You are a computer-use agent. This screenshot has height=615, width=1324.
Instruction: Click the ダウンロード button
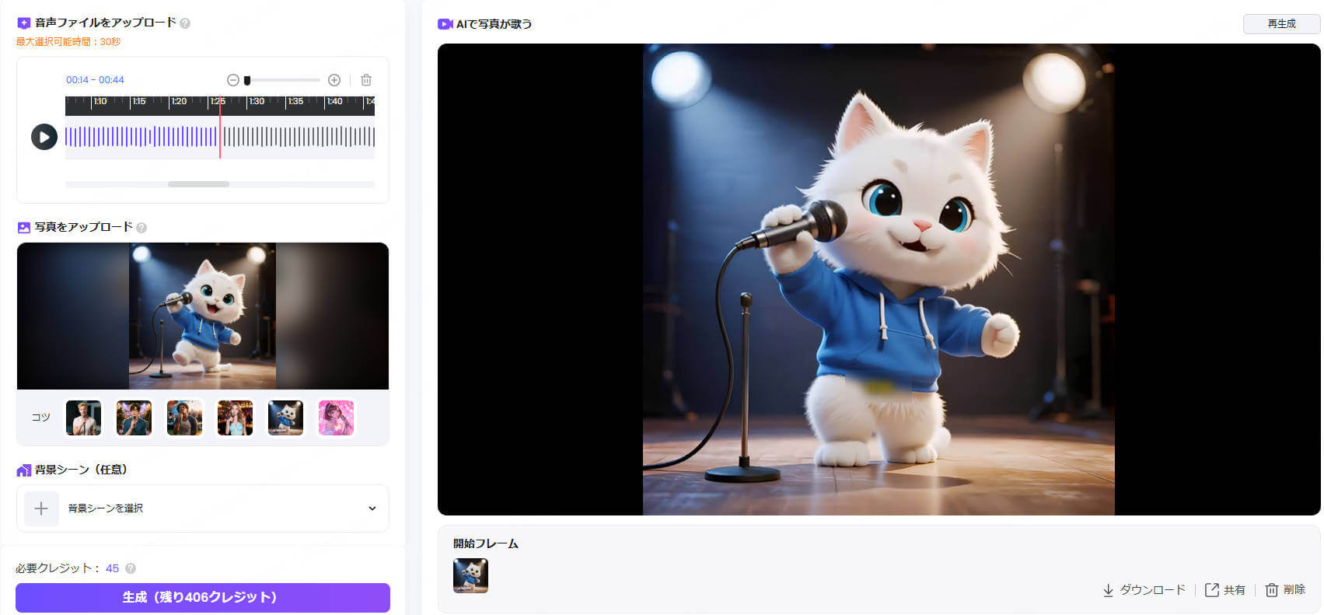coord(1144,590)
